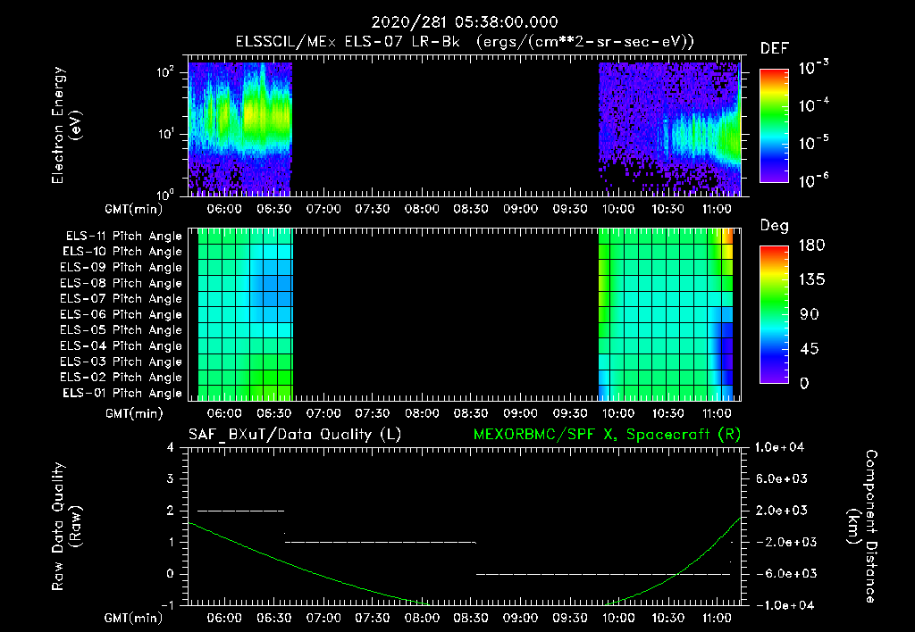Image resolution: width=915 pixels, height=632 pixels.
Task: Click the 07:00 tick label under pitch angle panel
Action: click(x=323, y=414)
